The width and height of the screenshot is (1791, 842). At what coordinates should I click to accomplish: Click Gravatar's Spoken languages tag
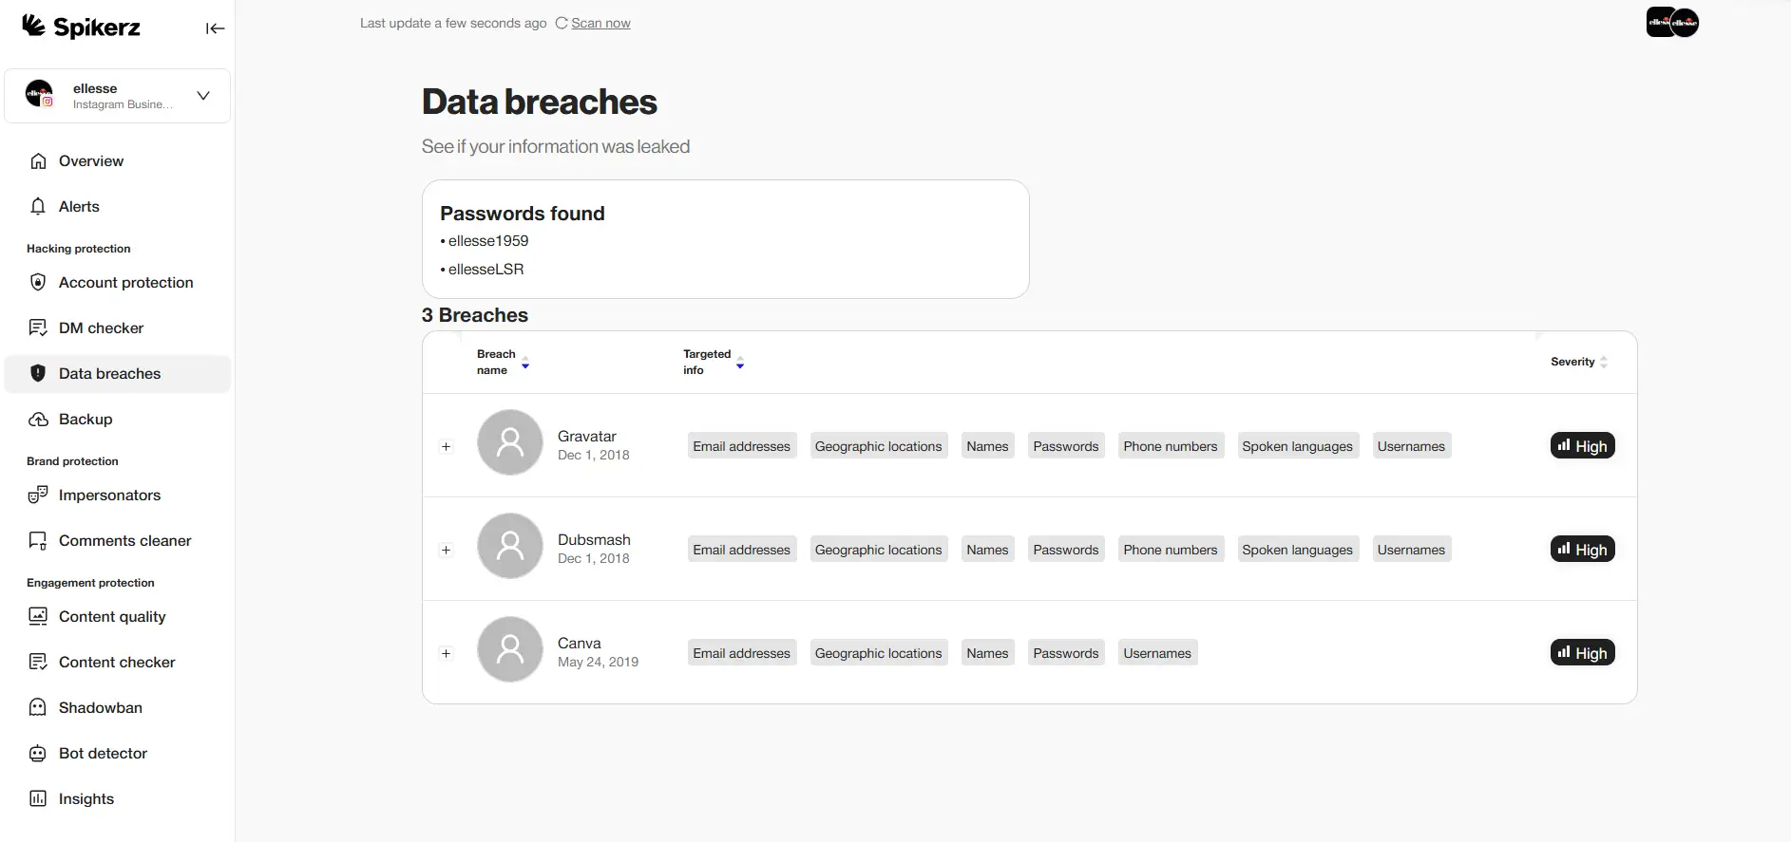coord(1297,446)
